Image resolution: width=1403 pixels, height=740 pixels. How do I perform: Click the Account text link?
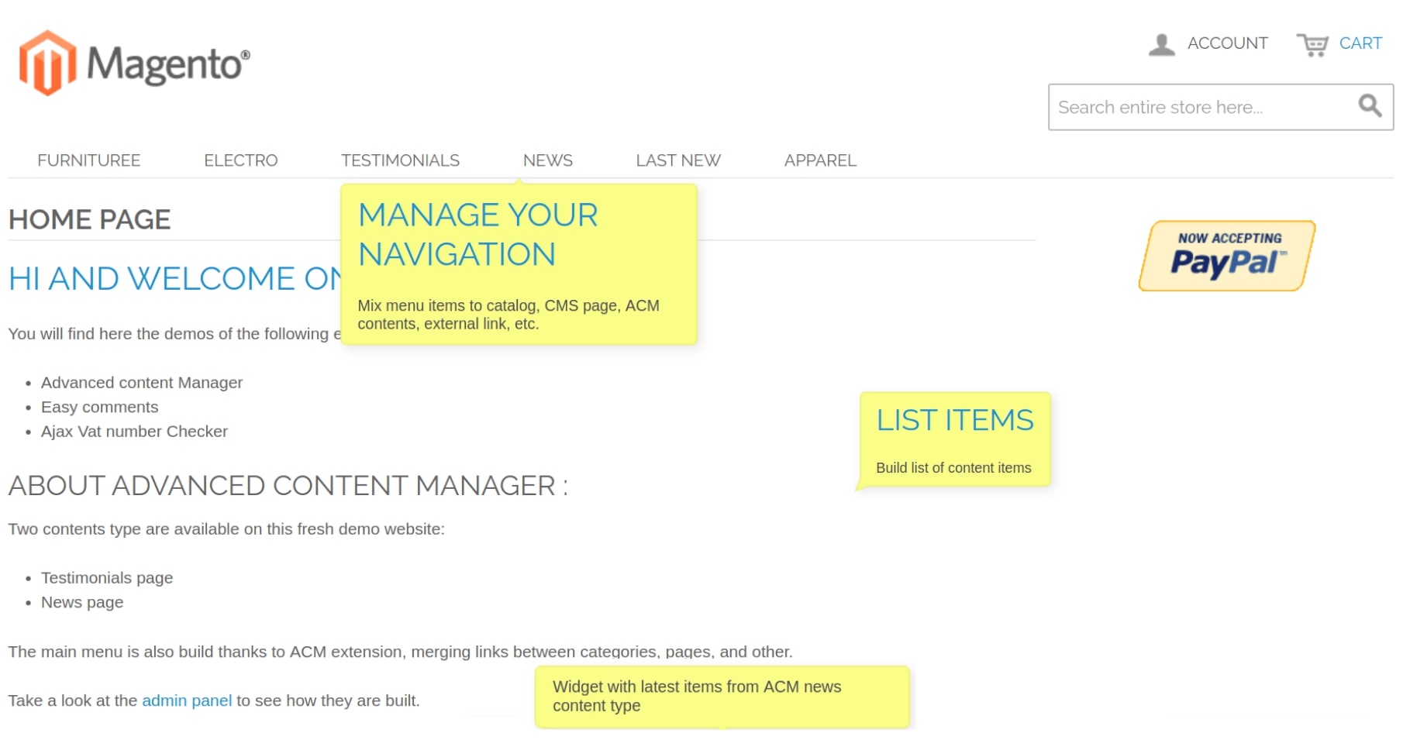(1227, 43)
